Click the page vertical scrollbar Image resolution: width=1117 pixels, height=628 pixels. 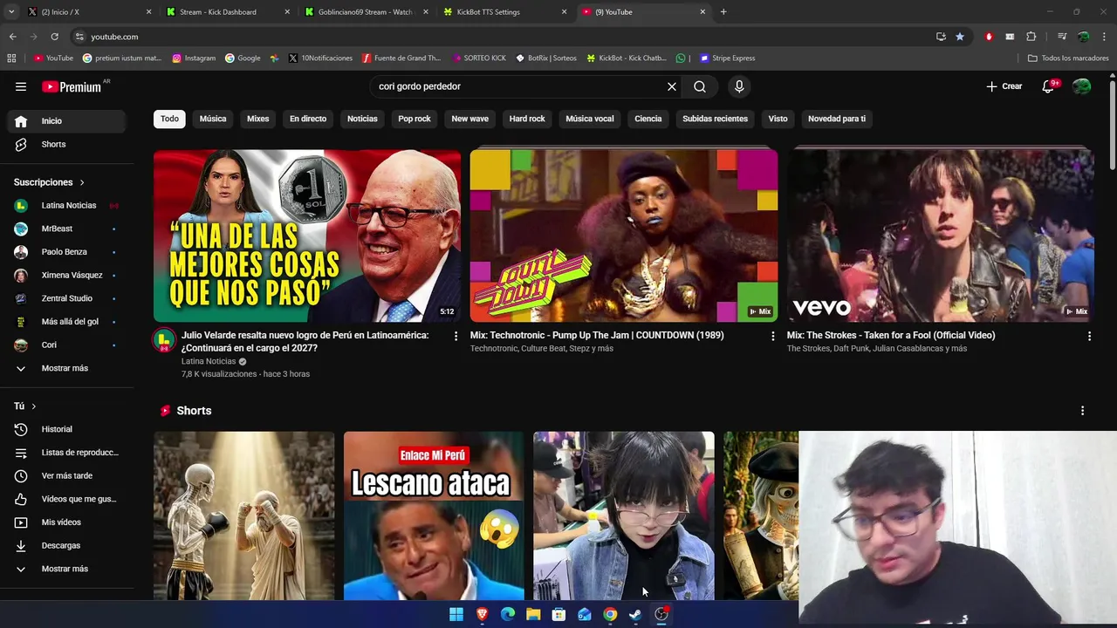click(x=1113, y=126)
